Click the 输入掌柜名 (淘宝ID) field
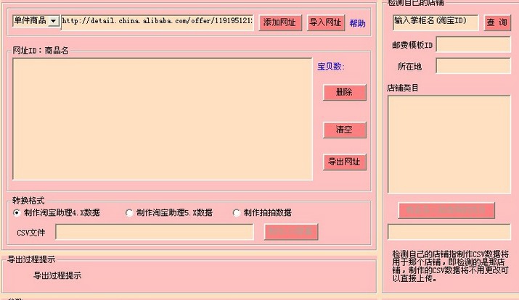 [436, 22]
